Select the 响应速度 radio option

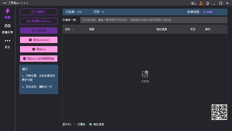pos(90,124)
